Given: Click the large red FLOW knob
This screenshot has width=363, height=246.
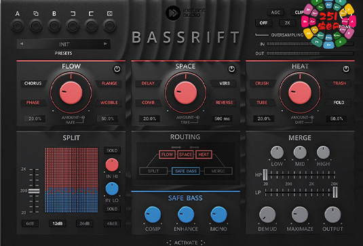Looking at the screenshot, I should [71, 93].
